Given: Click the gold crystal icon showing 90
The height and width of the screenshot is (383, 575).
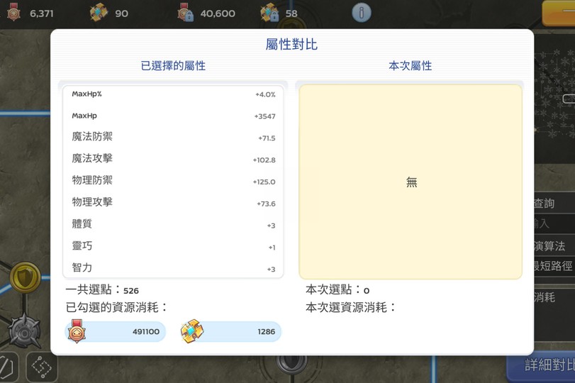Looking at the screenshot, I should pyautogui.click(x=99, y=12).
